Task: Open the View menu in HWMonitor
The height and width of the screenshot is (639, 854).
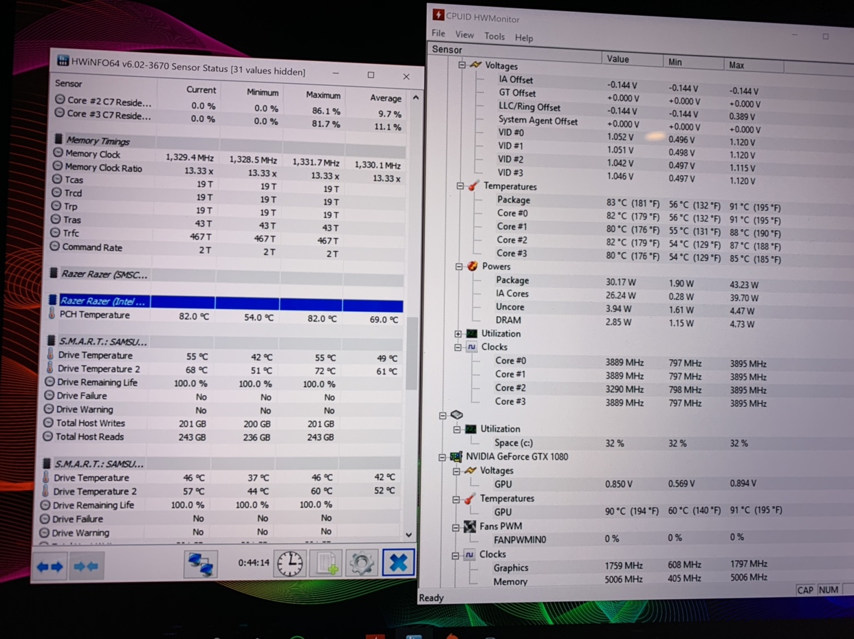Action: [x=464, y=34]
